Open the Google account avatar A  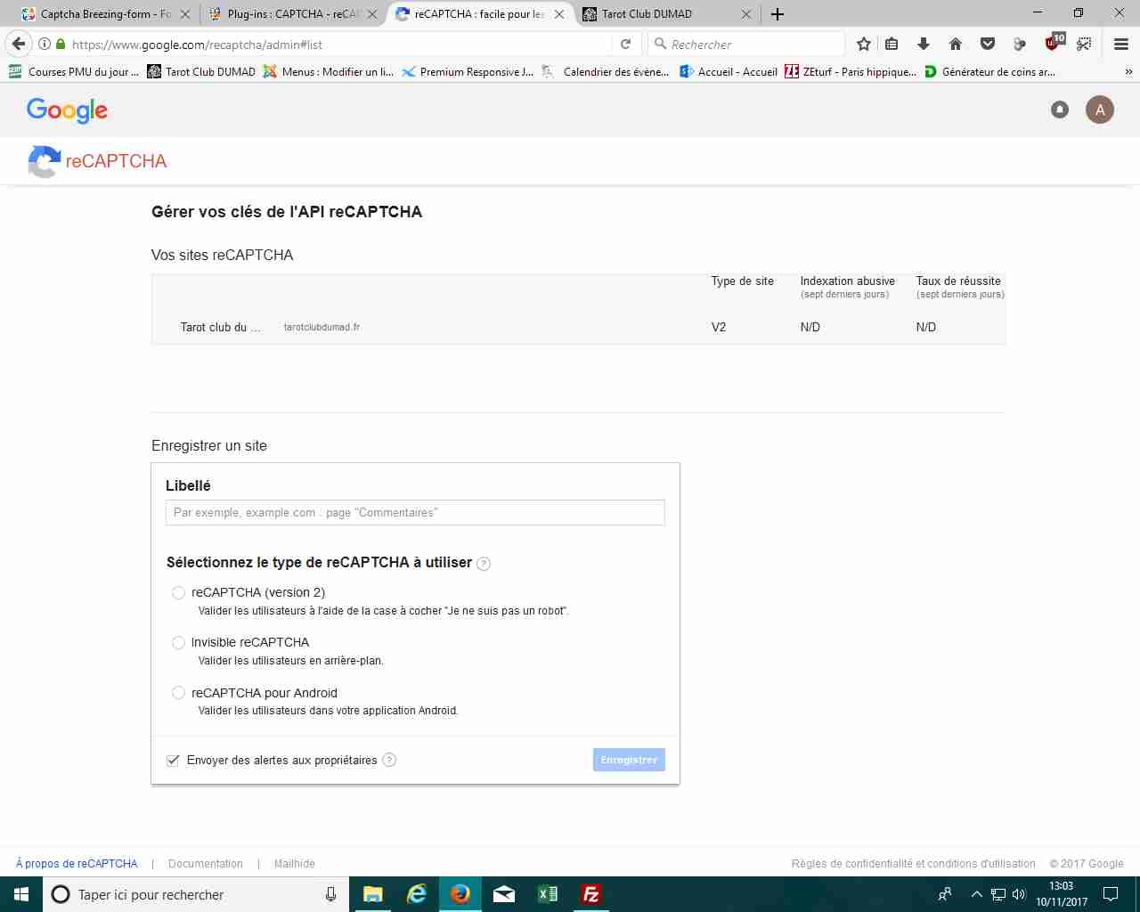[x=1100, y=110]
